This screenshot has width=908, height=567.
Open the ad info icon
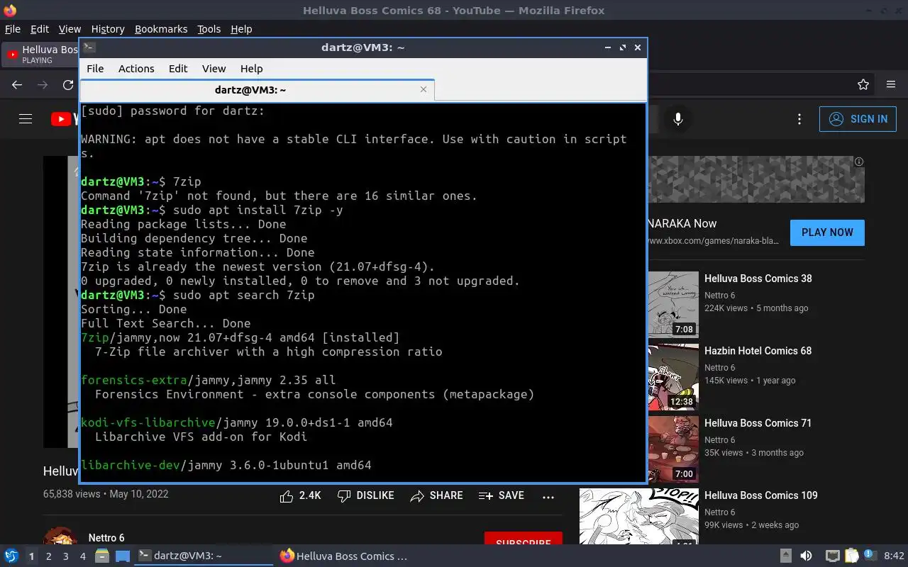pyautogui.click(x=859, y=162)
